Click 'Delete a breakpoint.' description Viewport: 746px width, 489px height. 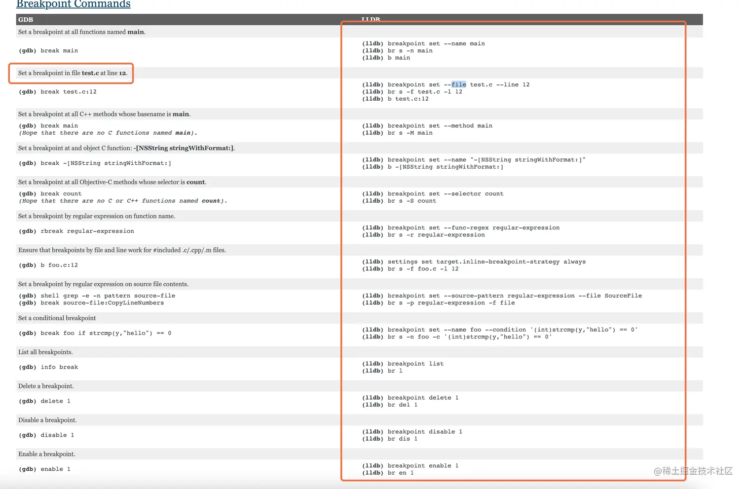click(x=46, y=386)
